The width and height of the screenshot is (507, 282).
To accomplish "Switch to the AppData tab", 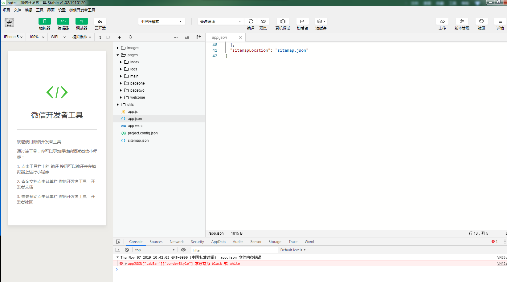I will [218, 242].
